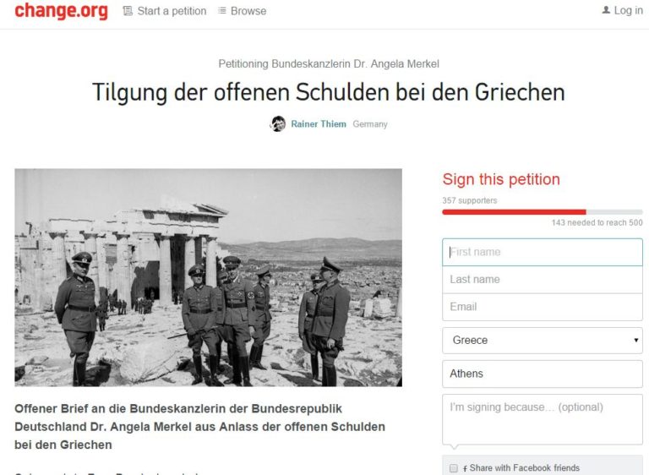Click the Athens city field

(x=543, y=374)
